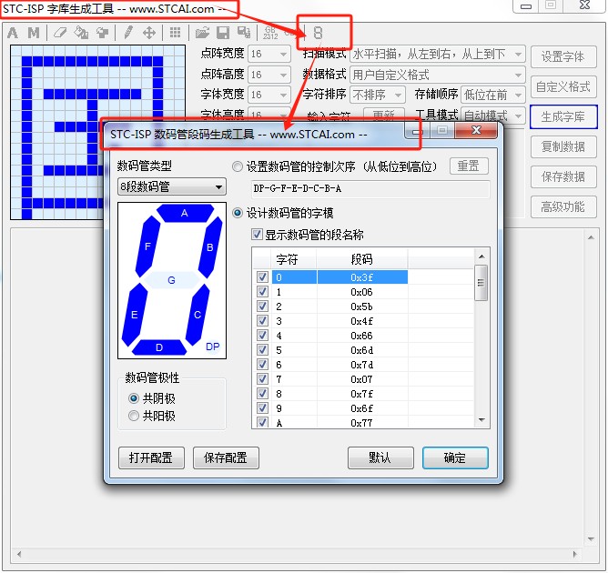This screenshot has height=573, width=608.
Task: Select the segment code cell '0x5b'
Action: pos(362,307)
